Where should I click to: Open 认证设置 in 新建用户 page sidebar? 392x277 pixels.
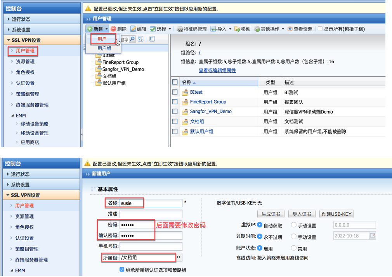point(24,238)
